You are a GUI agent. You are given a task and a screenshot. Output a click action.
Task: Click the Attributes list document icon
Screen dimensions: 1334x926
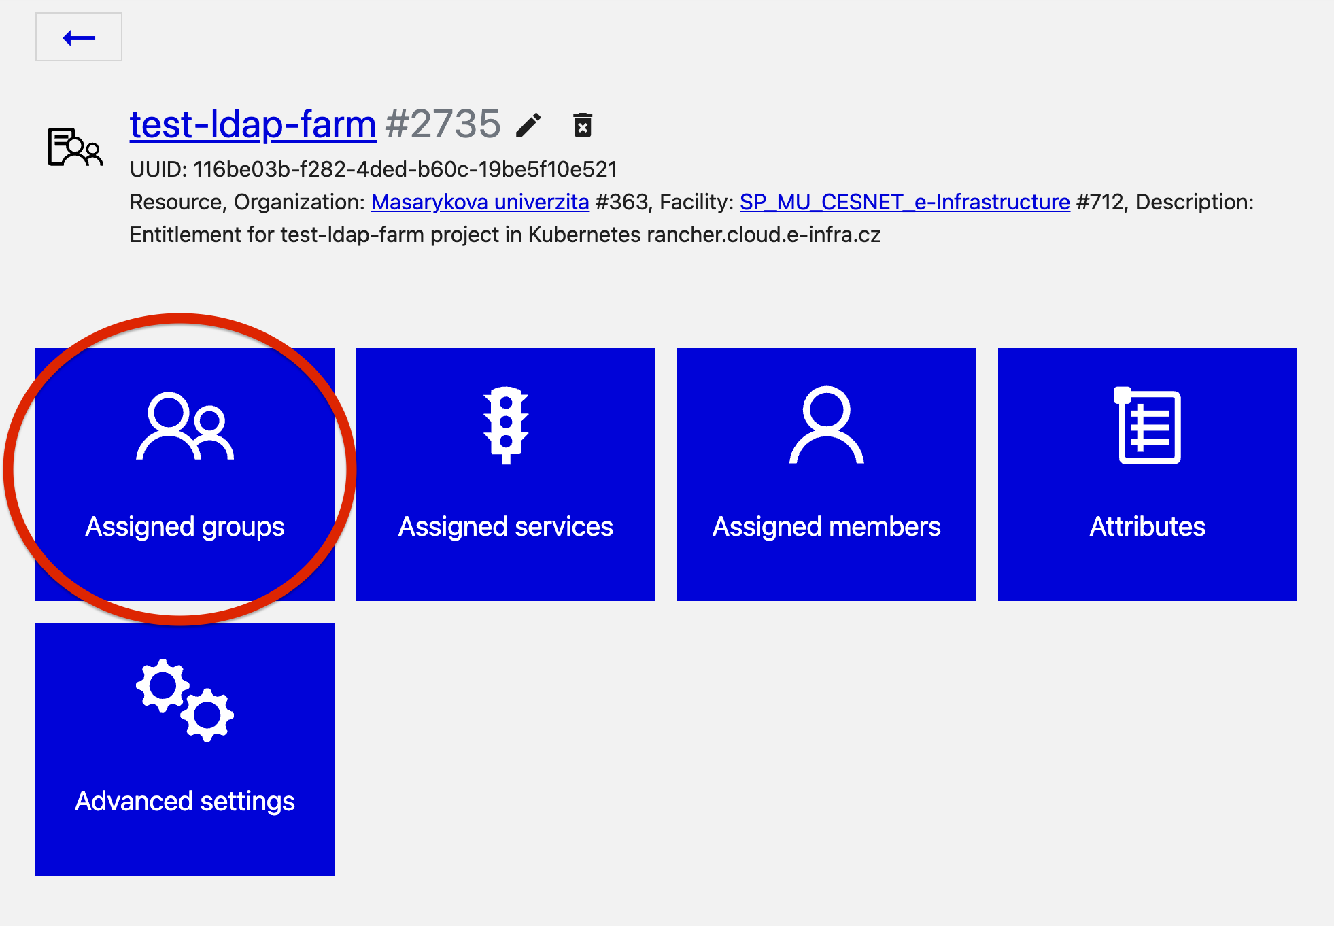click(x=1147, y=426)
